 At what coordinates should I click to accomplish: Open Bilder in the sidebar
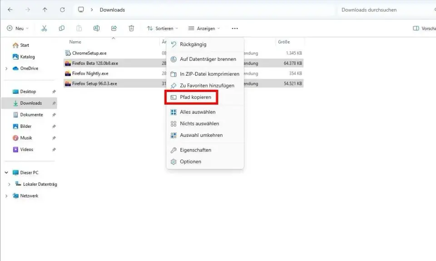tap(22, 126)
